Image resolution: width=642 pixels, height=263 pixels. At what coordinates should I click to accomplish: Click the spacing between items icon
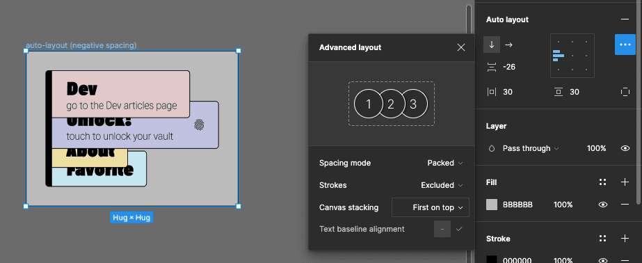pos(492,67)
